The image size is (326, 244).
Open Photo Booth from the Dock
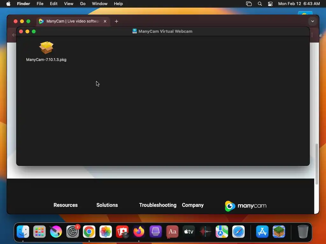[122, 232]
